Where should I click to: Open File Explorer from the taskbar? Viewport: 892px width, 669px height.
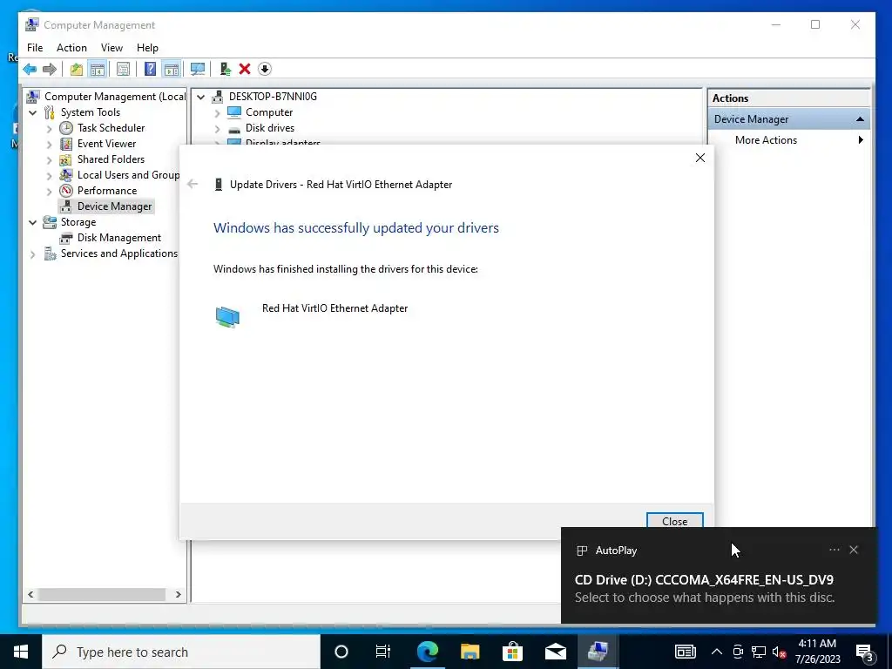tap(470, 652)
